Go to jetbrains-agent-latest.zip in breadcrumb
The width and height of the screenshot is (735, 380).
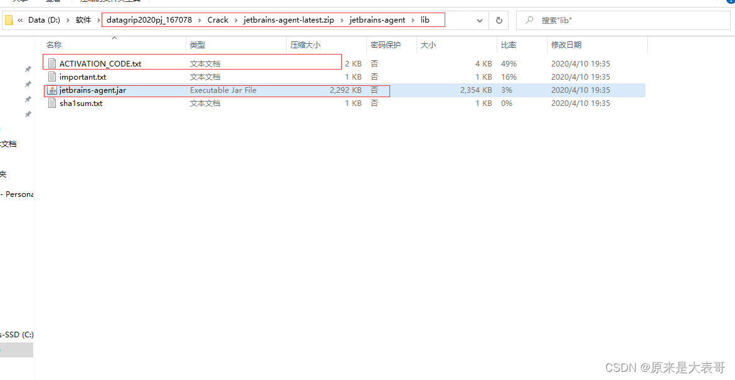[289, 20]
